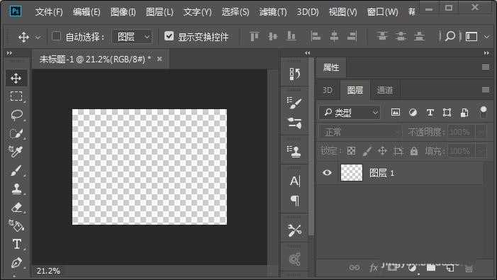Open the 滤镜(T) menu
Screen dimensions: 497x280
pos(272,12)
